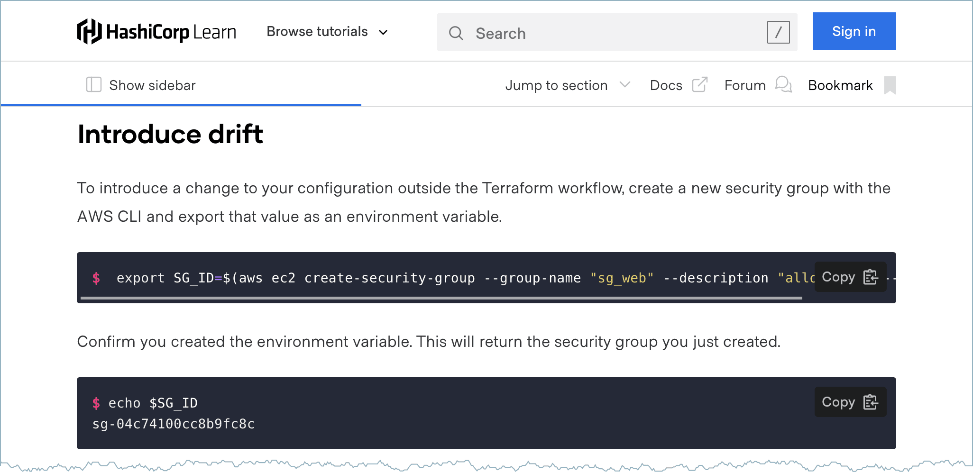Image resolution: width=973 pixels, height=472 pixels.
Task: Click the clipboard icon on the export SG_ID block
Action: [870, 277]
